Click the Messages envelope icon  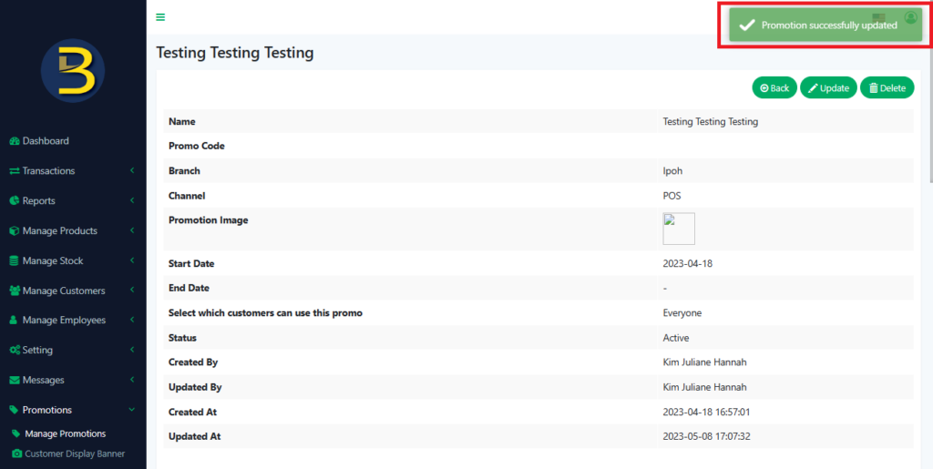(x=15, y=381)
